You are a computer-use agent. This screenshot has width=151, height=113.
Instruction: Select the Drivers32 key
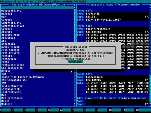coord(8,38)
